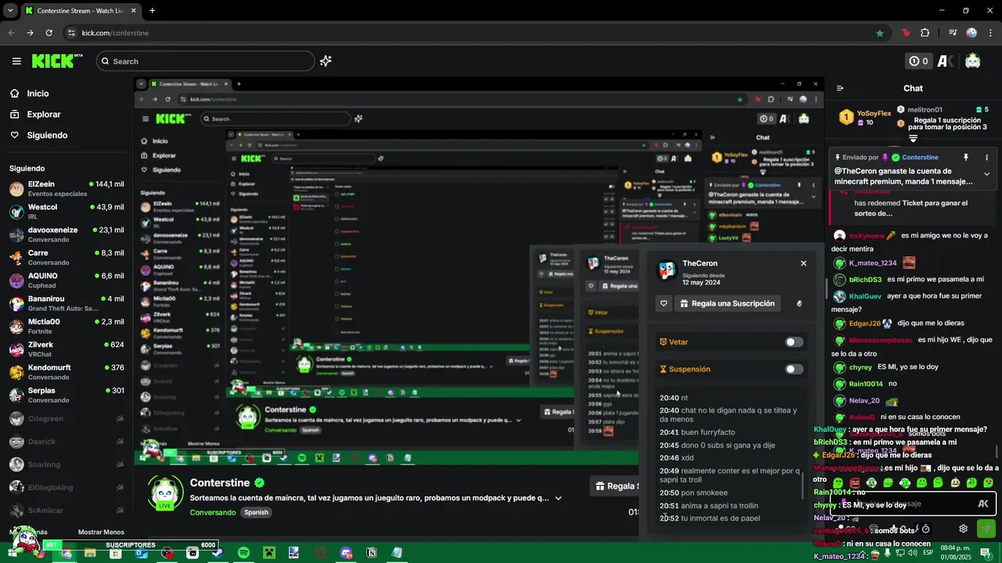The width and height of the screenshot is (1002, 563).
Task: Click Mostrar Menos in the sidebar
Action: [x=101, y=533]
